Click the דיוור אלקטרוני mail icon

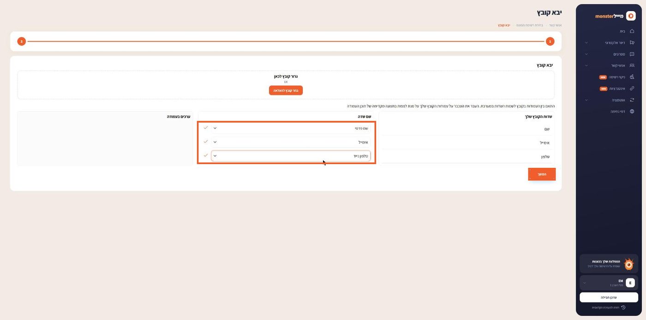(632, 42)
